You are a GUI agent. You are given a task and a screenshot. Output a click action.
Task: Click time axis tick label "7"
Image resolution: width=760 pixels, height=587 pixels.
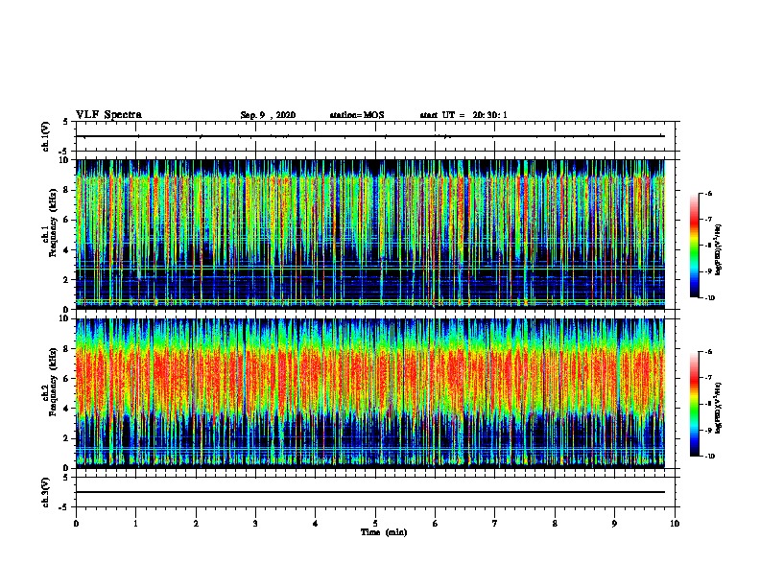pos(495,524)
